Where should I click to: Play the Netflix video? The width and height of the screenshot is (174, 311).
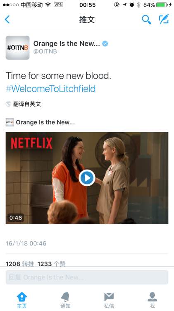87,178
